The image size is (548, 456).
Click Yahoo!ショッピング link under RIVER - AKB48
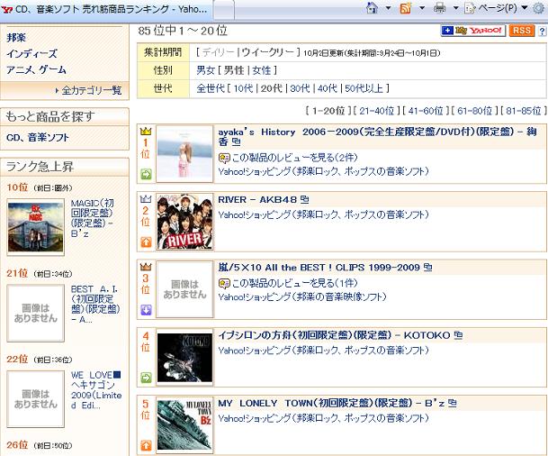(323, 214)
